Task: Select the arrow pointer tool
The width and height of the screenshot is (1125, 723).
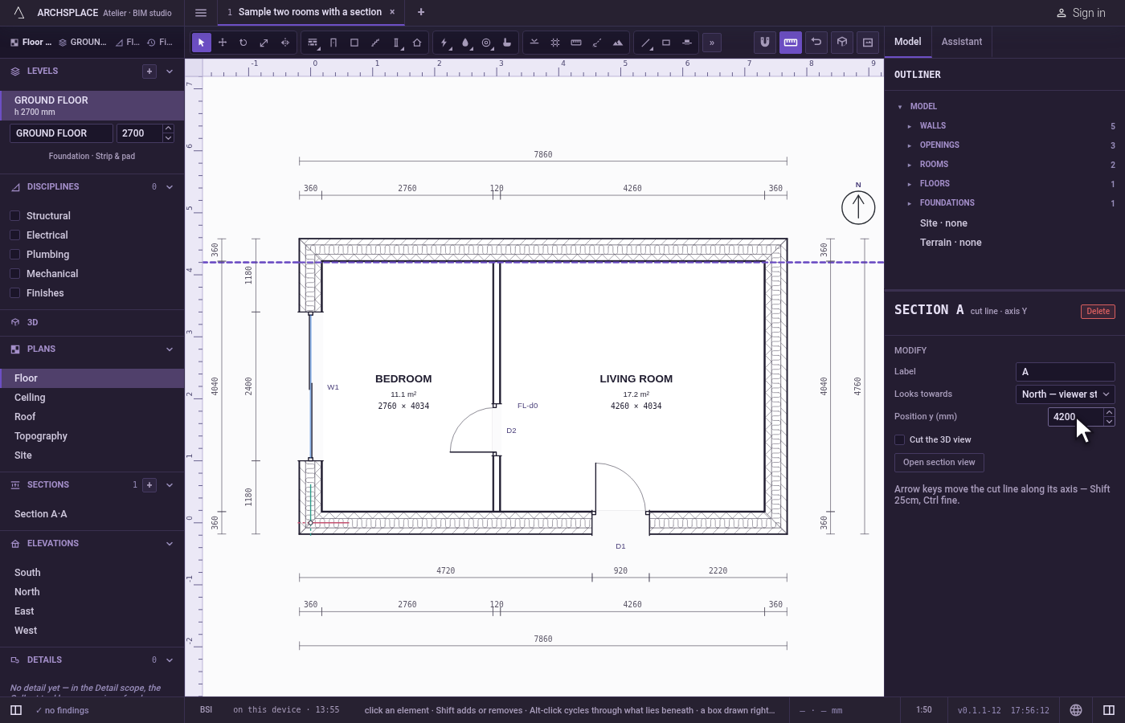Action: point(202,43)
